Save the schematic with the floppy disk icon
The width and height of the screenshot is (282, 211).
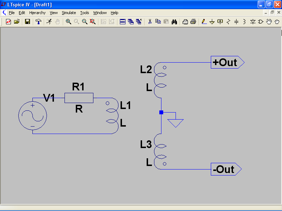coord(27,22)
